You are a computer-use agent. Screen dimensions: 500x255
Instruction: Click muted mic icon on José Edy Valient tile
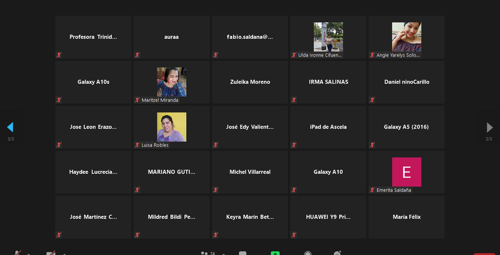tap(215, 145)
